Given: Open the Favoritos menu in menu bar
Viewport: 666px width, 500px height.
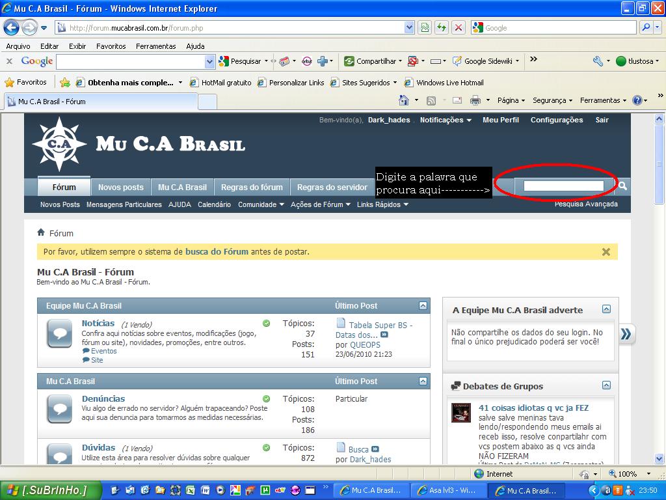Looking at the screenshot, I should pos(111,46).
